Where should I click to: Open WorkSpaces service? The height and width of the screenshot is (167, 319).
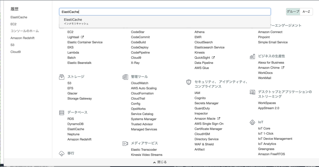pos(267,103)
